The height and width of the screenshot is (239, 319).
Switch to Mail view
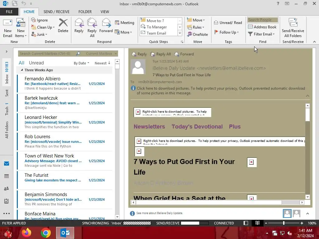click(x=7, y=164)
